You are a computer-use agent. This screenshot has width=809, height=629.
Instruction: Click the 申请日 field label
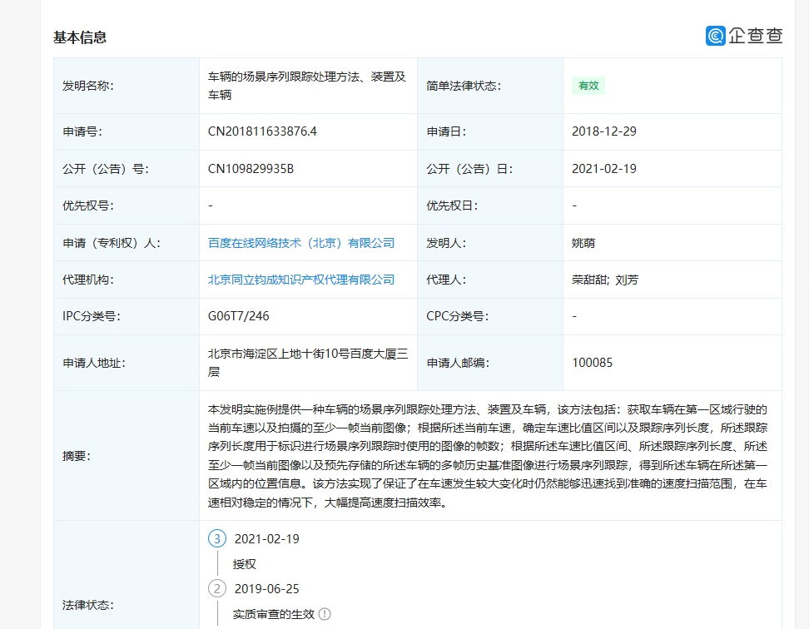pos(446,131)
